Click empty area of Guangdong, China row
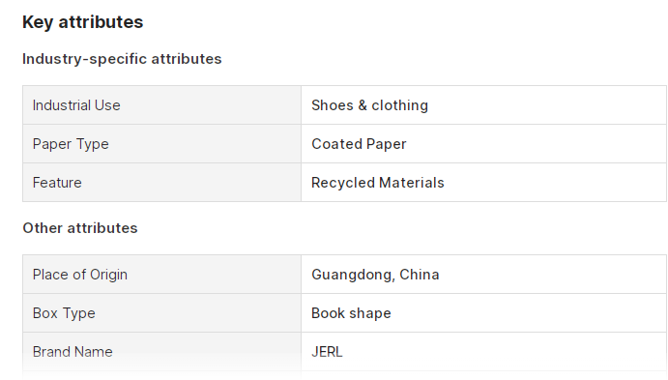Screen dimensions: 668x380 554,275
